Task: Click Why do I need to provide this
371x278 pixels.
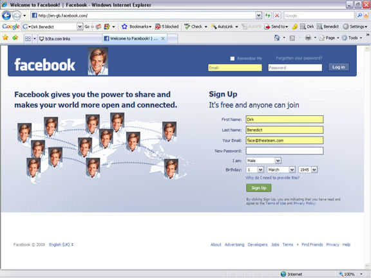Action: pos(272,178)
